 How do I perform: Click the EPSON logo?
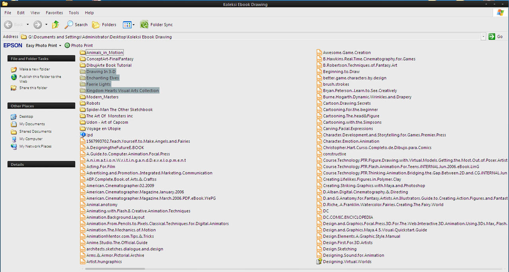coord(13,45)
